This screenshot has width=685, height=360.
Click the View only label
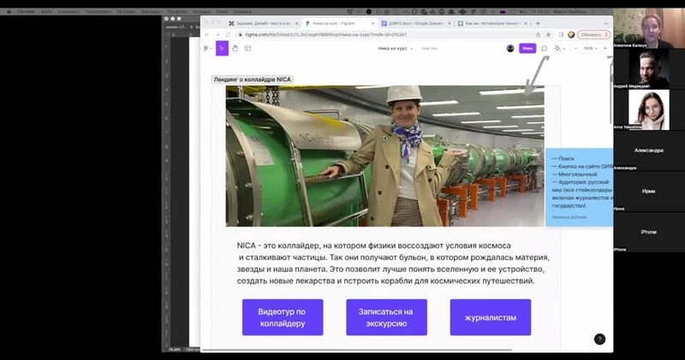point(429,49)
